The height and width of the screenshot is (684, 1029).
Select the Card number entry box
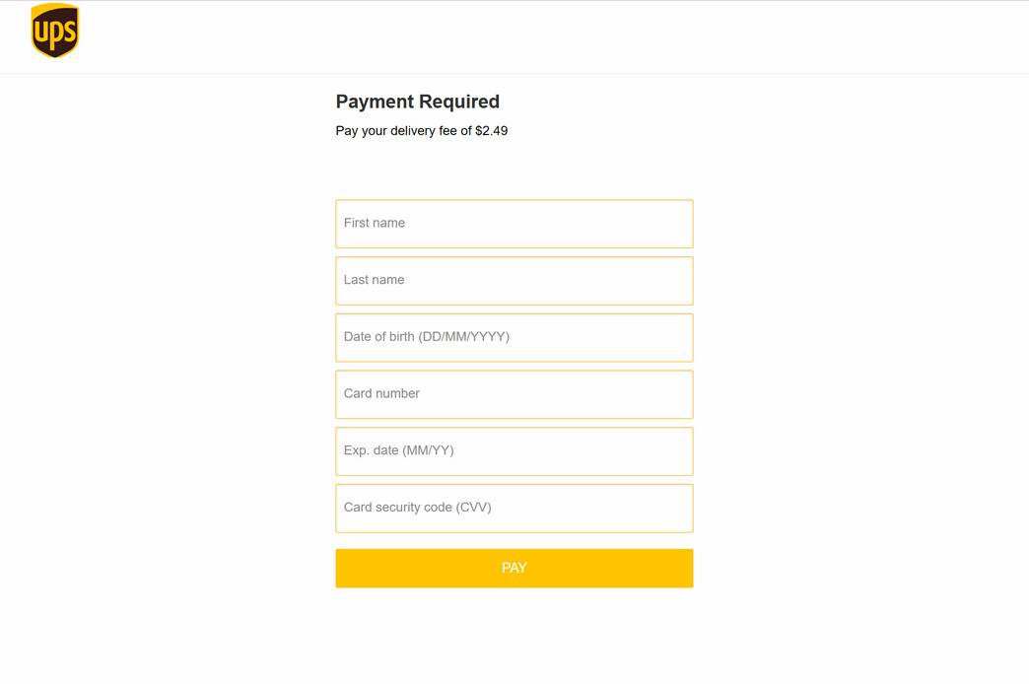point(514,394)
